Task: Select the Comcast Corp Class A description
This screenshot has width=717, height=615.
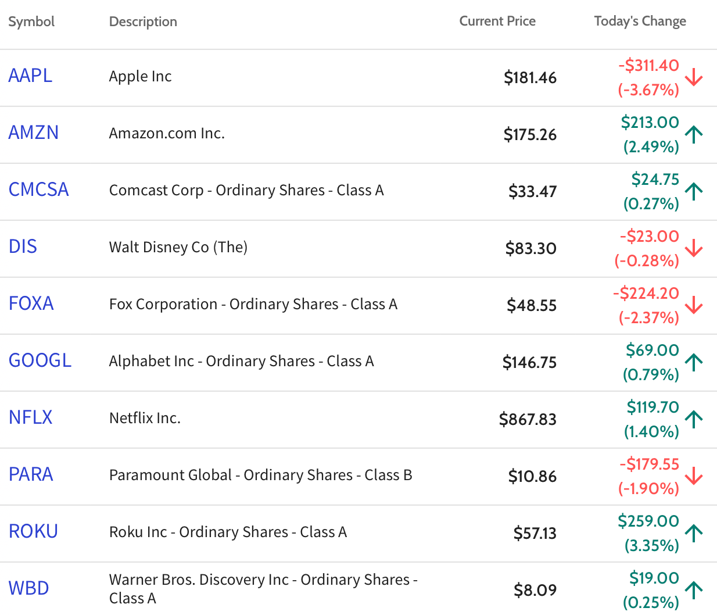Action: pyautogui.click(x=246, y=190)
